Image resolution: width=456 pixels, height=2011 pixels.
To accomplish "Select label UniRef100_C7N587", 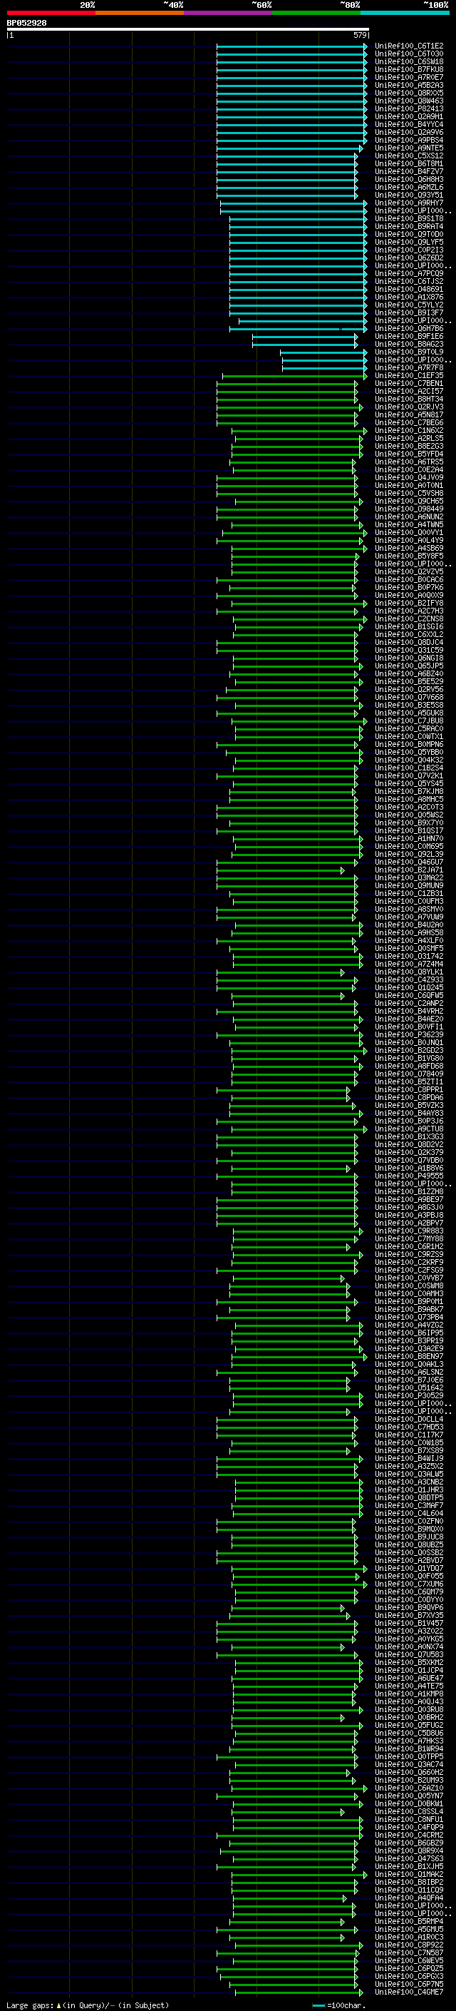I will 409,1953.
